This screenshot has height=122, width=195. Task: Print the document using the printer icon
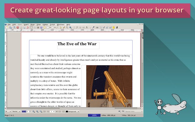click(x=21, y=27)
